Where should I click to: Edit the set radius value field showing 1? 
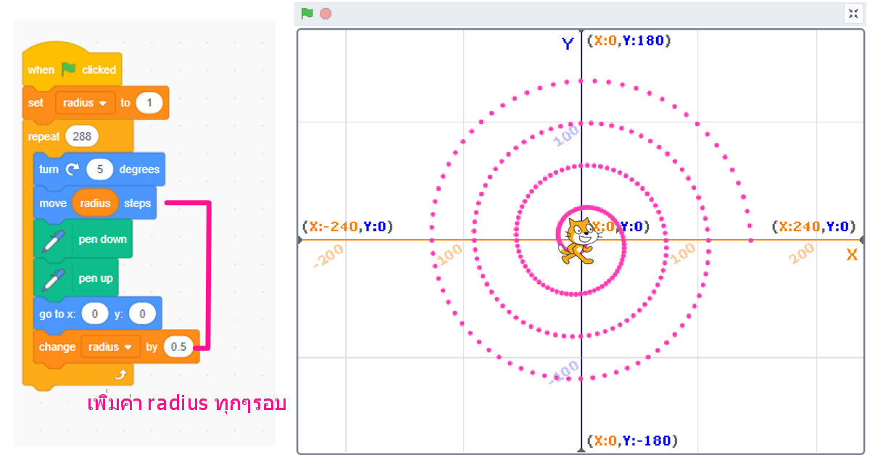click(x=149, y=103)
